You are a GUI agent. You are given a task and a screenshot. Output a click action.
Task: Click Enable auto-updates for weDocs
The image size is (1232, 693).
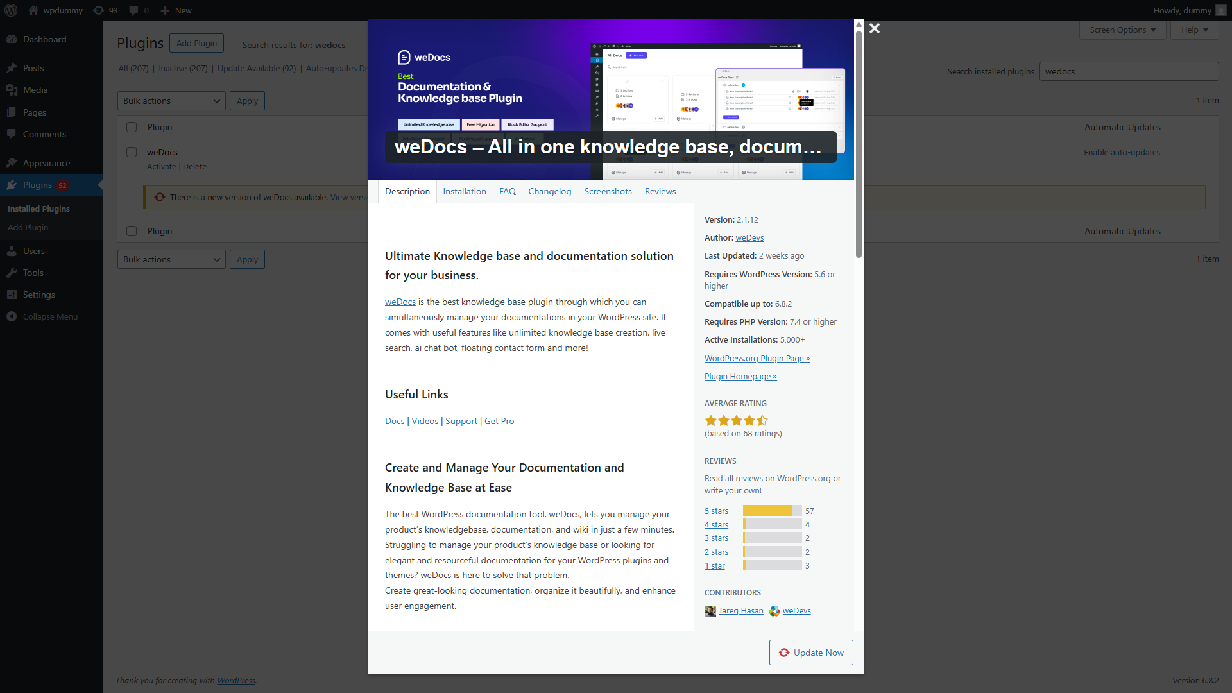pyautogui.click(x=1122, y=152)
